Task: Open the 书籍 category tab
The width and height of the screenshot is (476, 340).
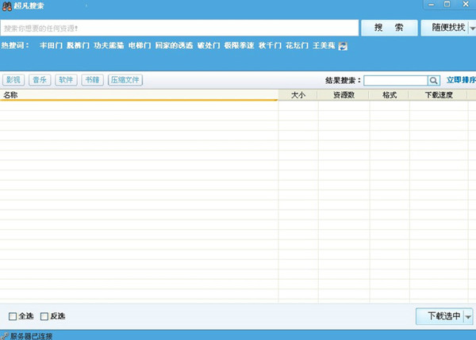Action: [x=91, y=80]
